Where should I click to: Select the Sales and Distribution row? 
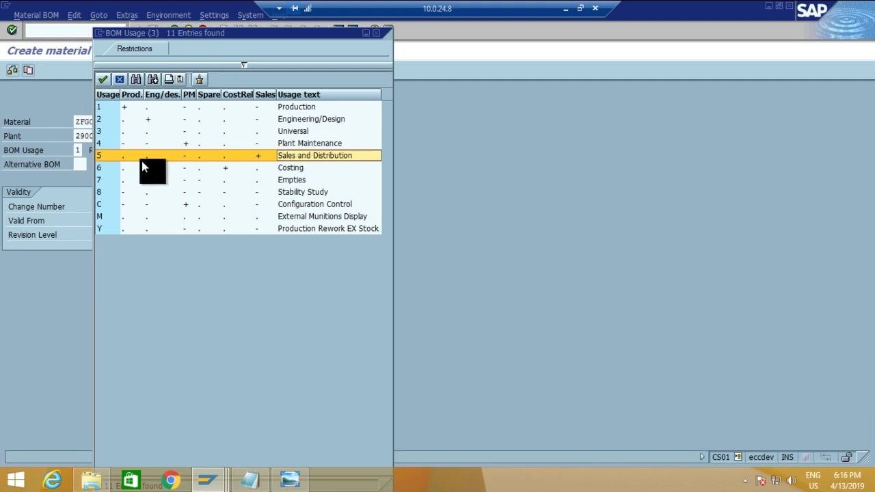[238, 156]
